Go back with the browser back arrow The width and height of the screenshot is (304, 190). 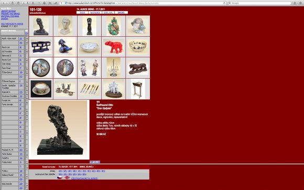[4, 3]
